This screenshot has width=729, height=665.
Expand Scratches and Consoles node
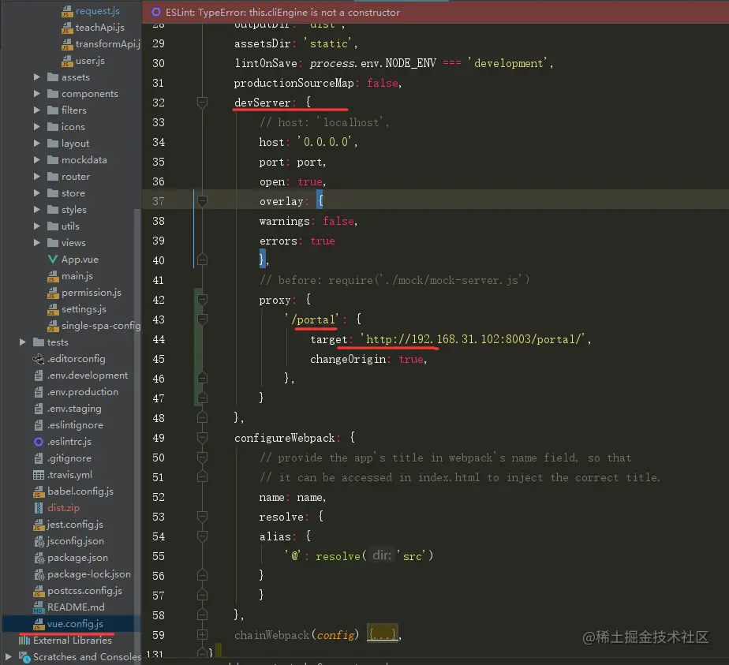coord(8,656)
